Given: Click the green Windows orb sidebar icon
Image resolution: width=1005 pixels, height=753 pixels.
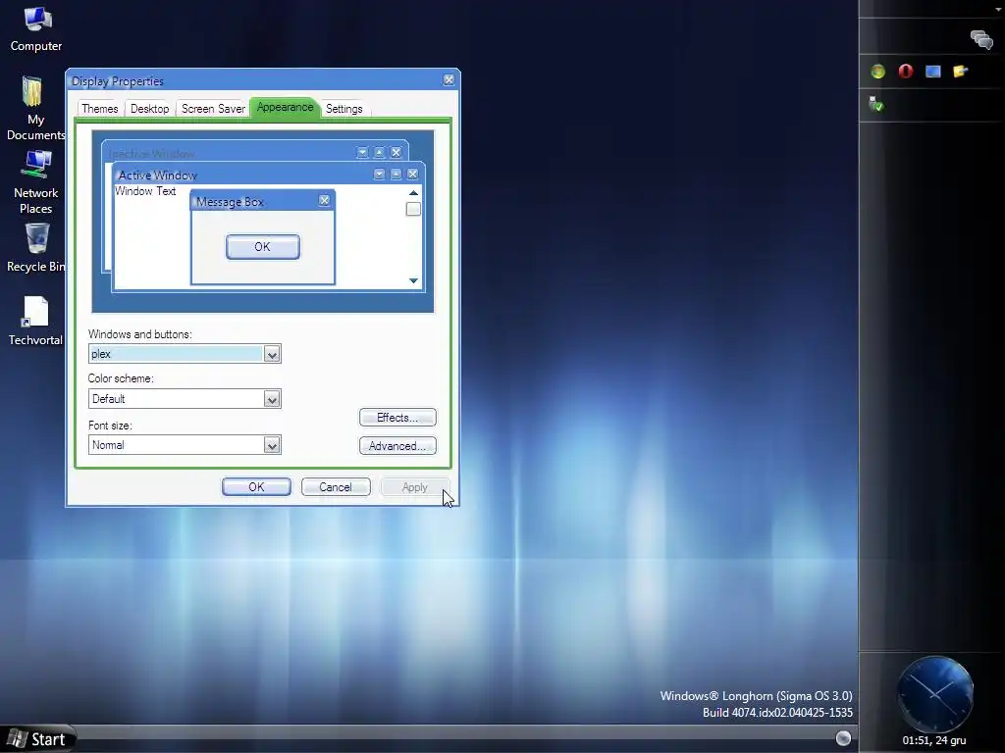Looking at the screenshot, I should pos(877,71).
